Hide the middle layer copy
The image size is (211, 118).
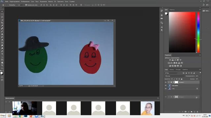tap(166, 85)
